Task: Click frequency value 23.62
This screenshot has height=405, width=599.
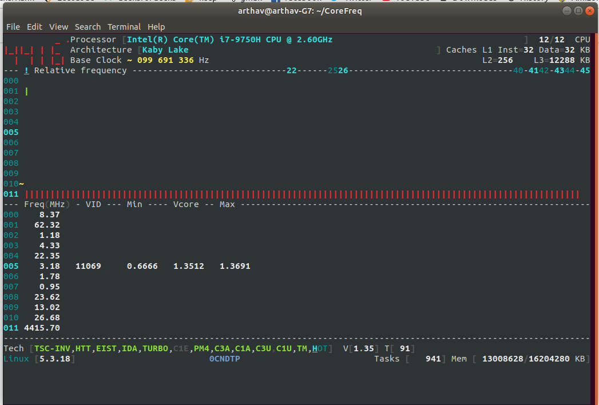Action: 47,297
